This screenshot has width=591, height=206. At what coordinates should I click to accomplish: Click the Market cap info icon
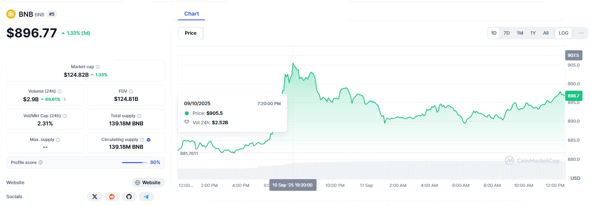(x=98, y=67)
